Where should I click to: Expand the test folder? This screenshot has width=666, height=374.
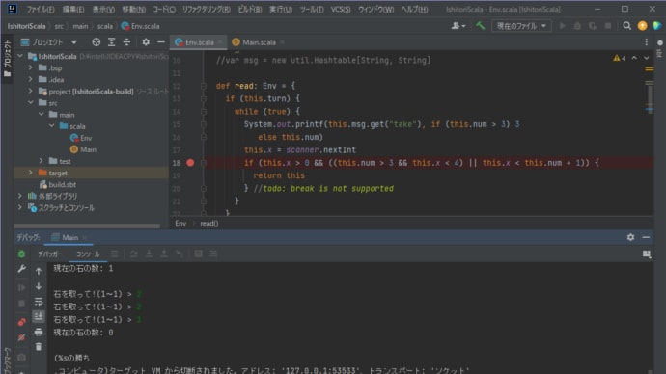[42, 161]
